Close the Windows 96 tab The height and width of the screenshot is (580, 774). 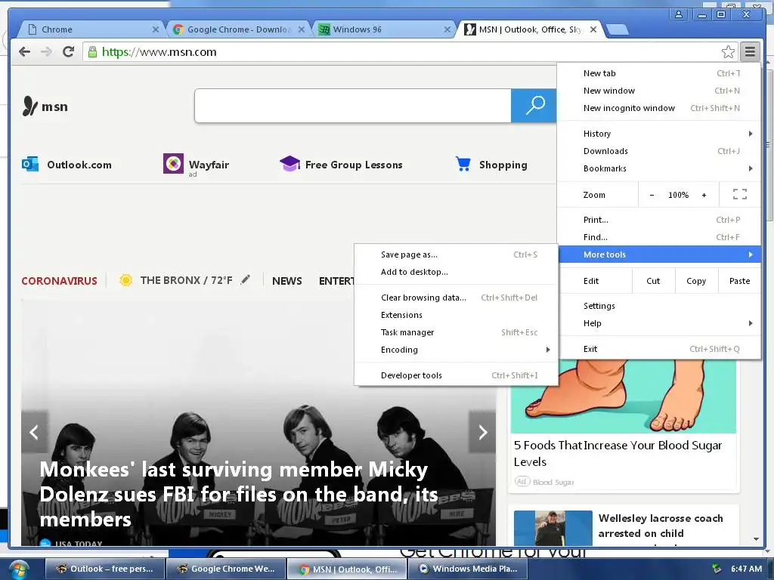point(447,29)
